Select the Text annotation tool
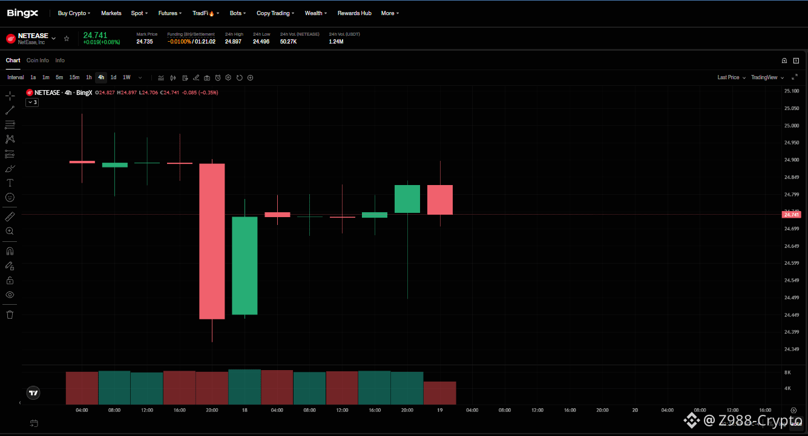Viewport: 808px width, 436px height. (10, 183)
